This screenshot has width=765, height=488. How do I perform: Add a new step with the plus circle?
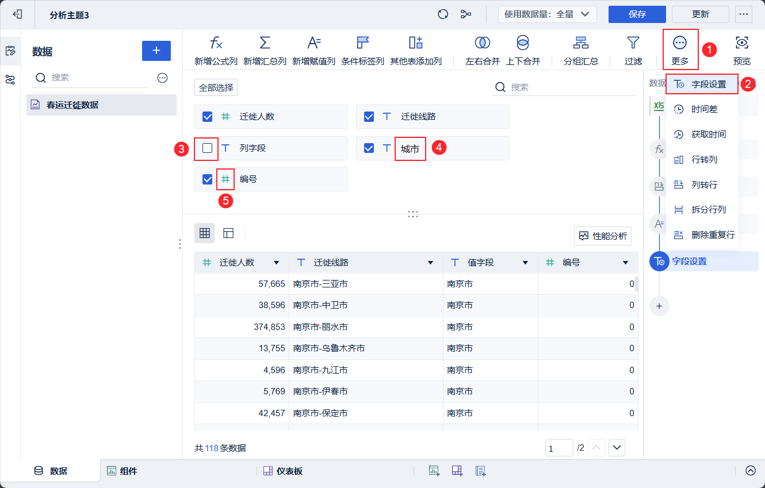pyautogui.click(x=659, y=306)
